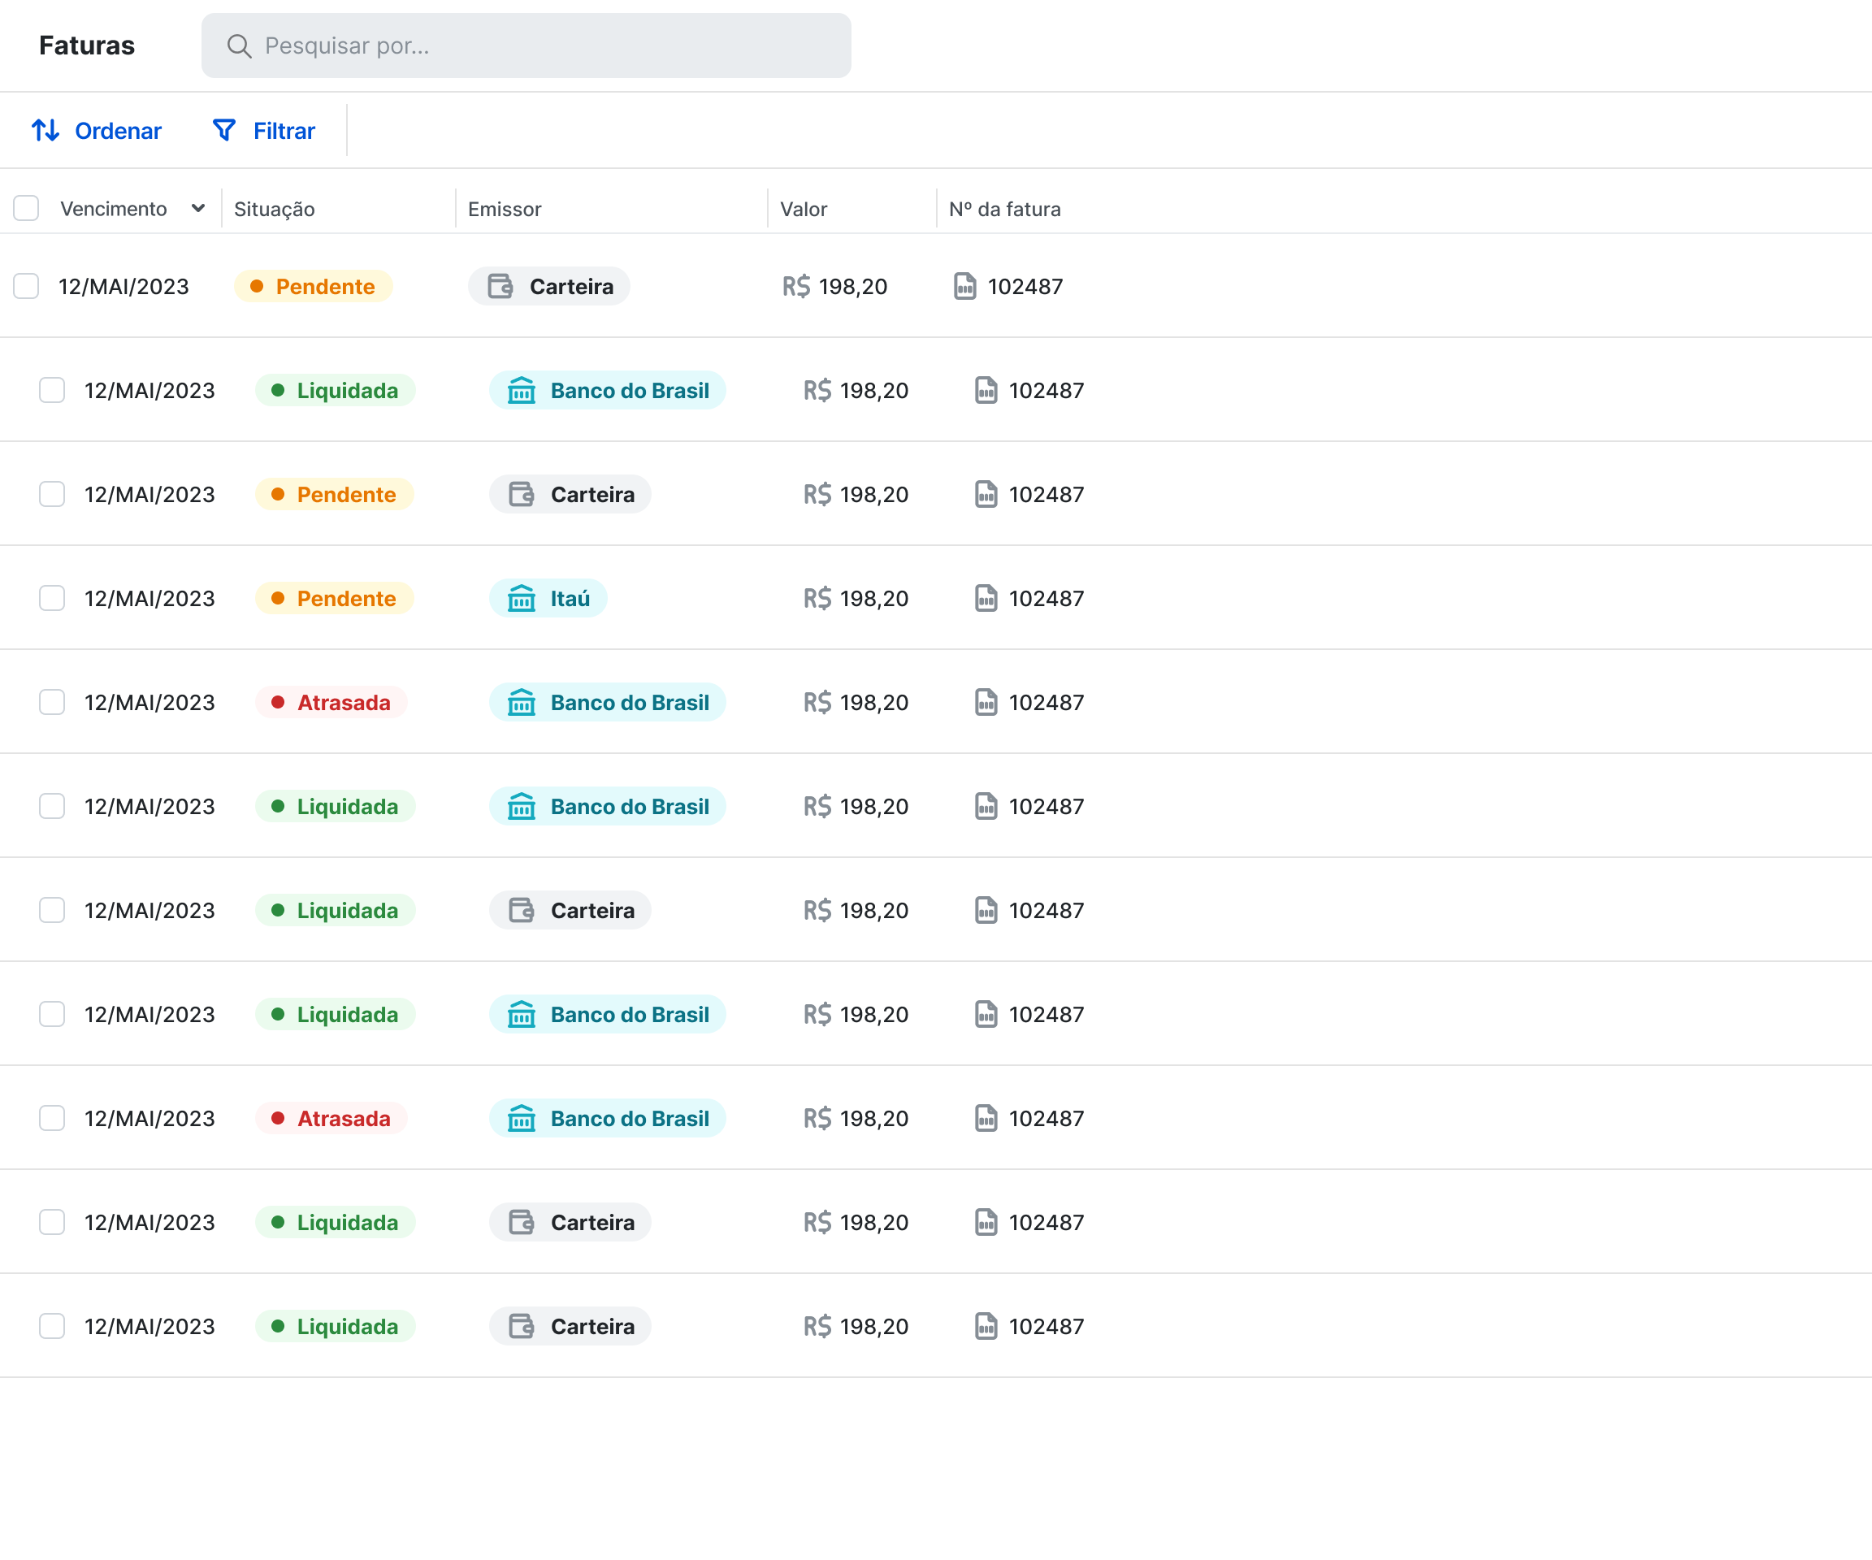Viewport: 1872px width, 1560px height.
Task: Tick the checkbox of the first Liquidada Carteira row
Action: (x=52, y=910)
